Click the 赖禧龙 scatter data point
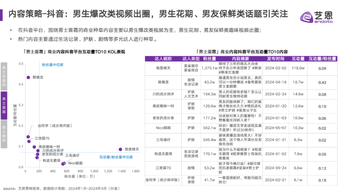This screenshot has height=193, width=344. [28, 77]
